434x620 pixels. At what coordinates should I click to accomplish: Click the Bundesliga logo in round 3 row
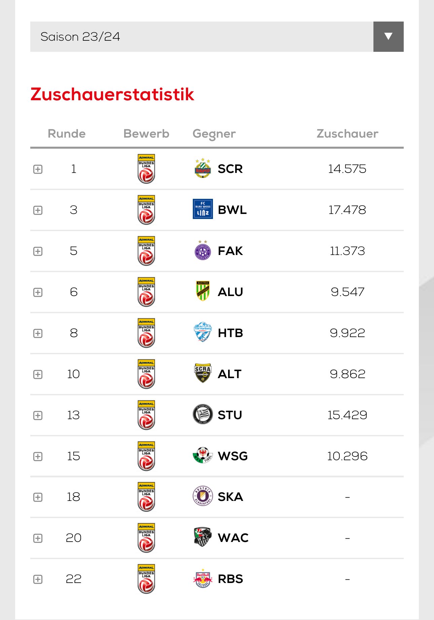[x=146, y=210]
